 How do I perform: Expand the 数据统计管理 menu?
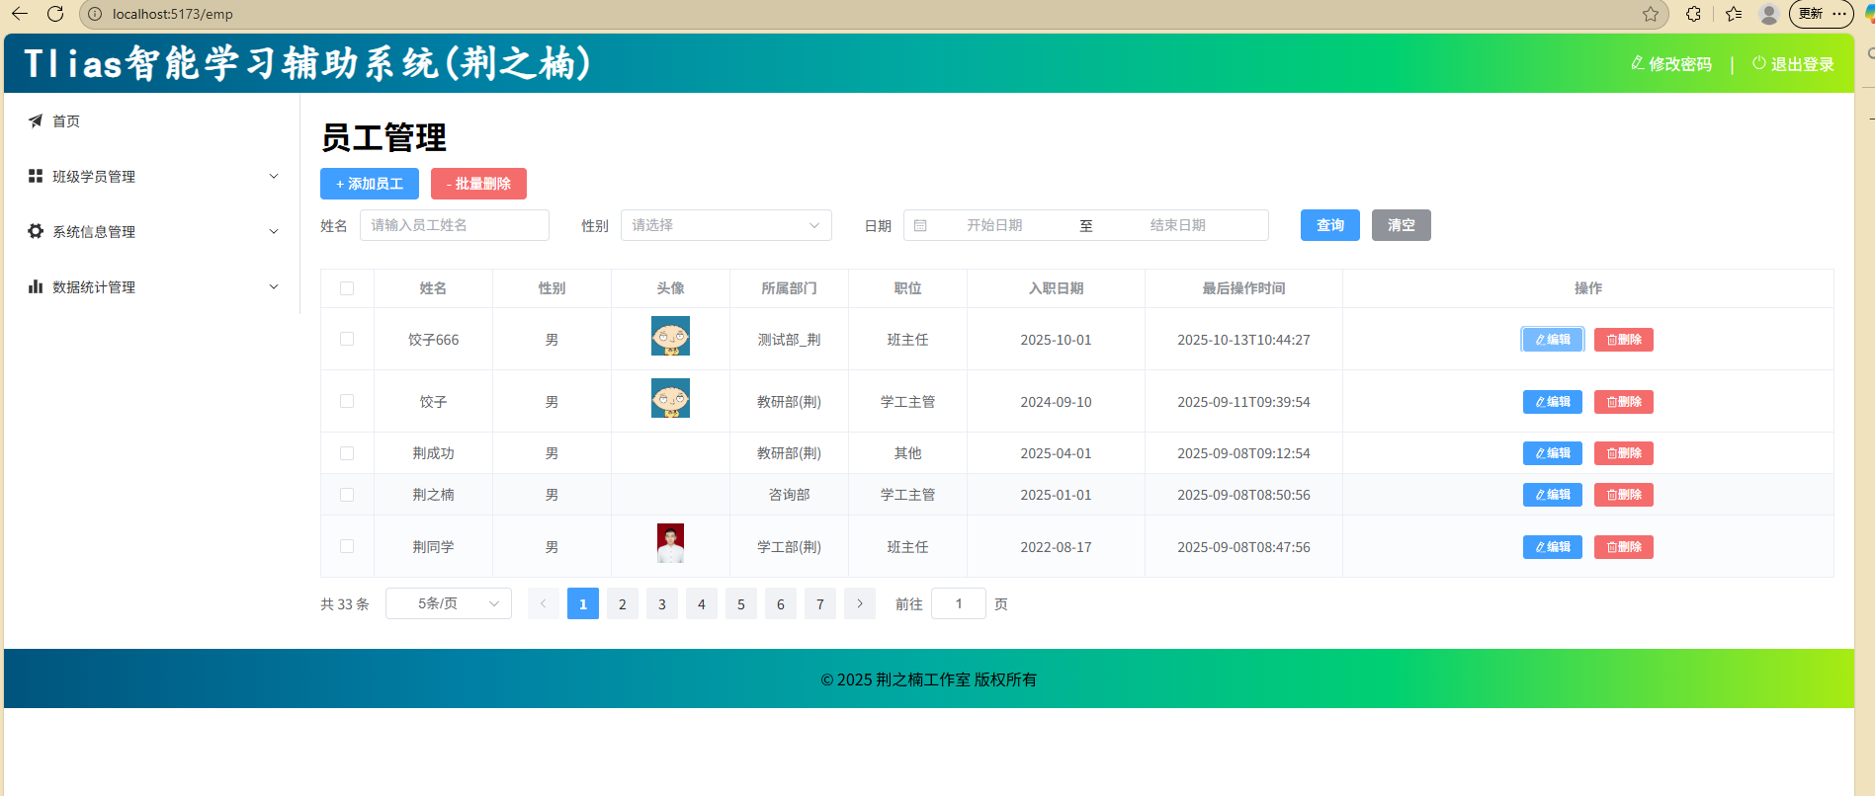[x=153, y=286]
